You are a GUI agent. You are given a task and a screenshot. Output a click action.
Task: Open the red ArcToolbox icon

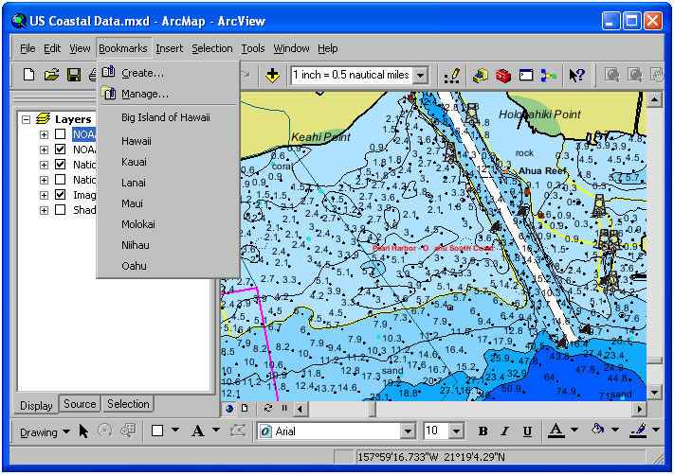point(503,76)
